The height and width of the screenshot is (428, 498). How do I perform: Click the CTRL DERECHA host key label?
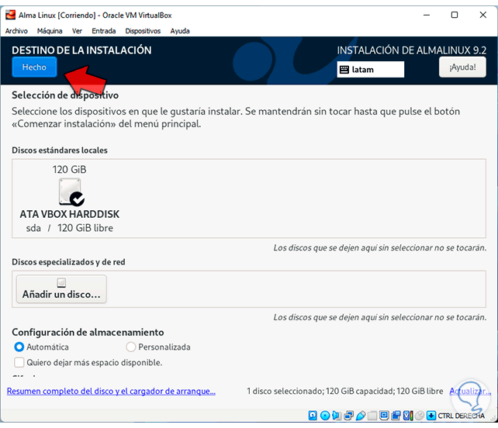pos(462,416)
